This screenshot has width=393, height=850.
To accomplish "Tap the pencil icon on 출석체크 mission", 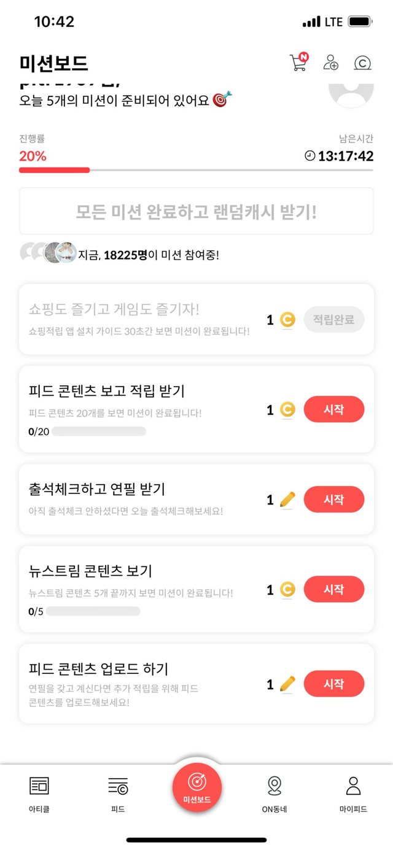I will coord(287,500).
